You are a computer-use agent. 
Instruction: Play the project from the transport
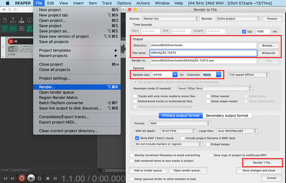31,178
